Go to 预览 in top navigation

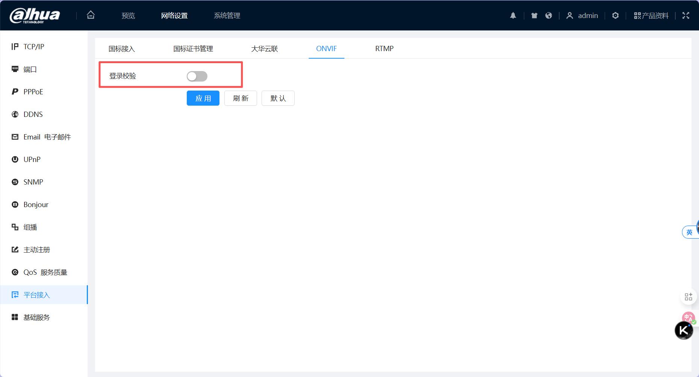click(x=128, y=15)
